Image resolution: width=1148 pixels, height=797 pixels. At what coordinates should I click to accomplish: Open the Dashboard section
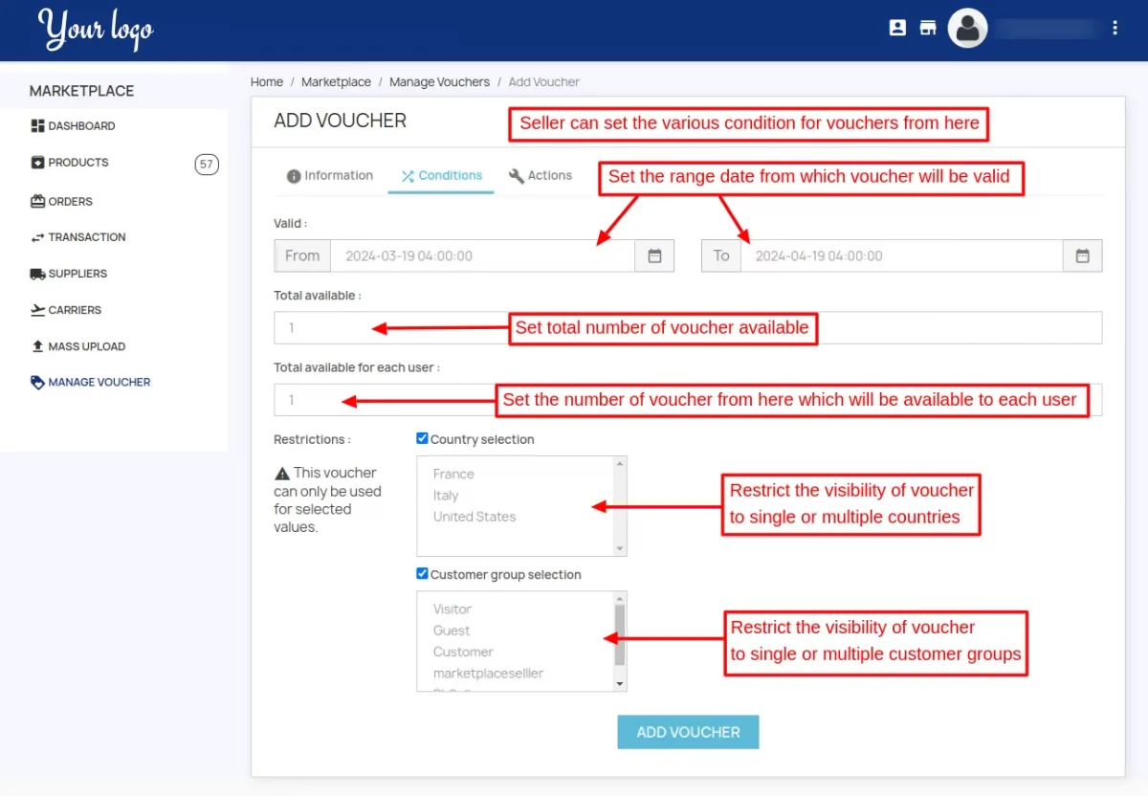(x=80, y=125)
